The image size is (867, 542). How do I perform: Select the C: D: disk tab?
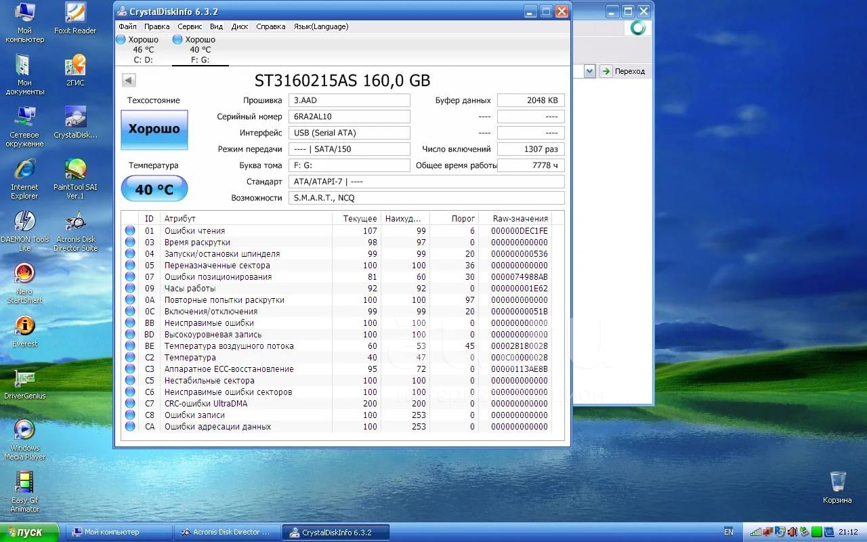[143, 49]
